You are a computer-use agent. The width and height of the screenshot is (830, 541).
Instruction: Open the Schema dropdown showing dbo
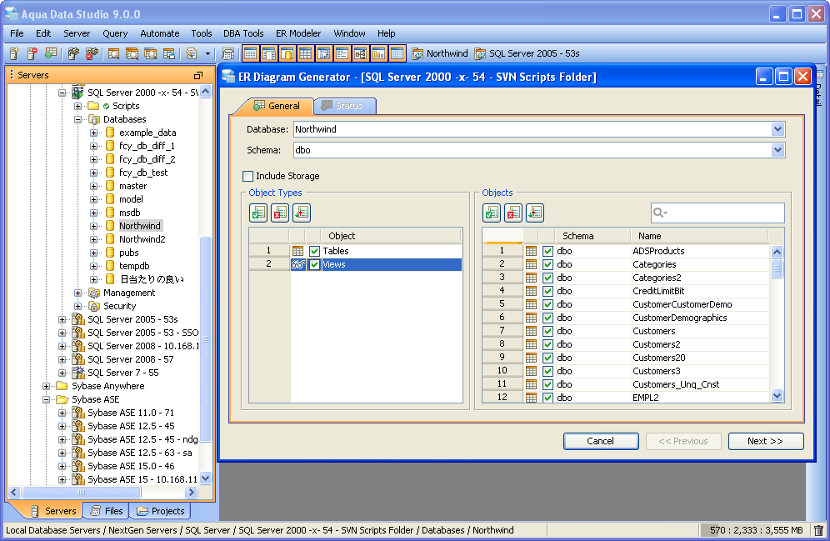[x=777, y=150]
